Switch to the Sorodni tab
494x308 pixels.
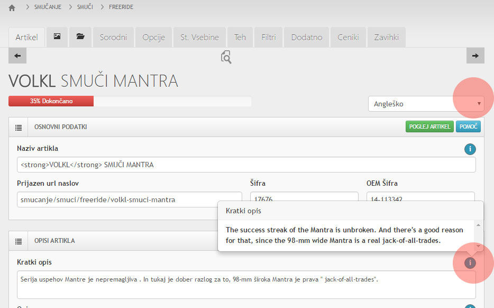(x=113, y=37)
